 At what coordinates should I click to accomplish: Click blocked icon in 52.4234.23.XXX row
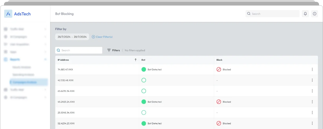[219, 123]
